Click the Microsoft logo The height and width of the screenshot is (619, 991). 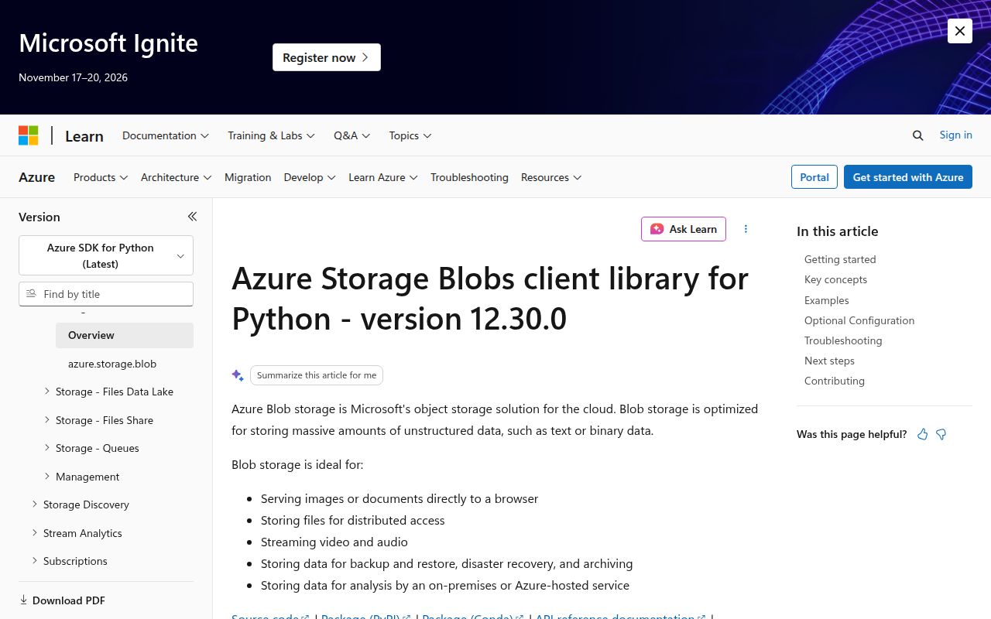[29, 135]
